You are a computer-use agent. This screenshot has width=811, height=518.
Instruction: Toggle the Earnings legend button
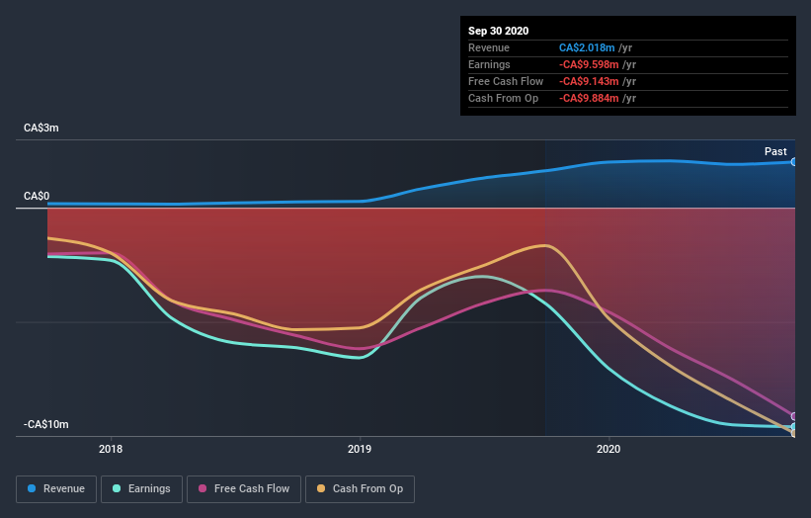pyautogui.click(x=141, y=489)
